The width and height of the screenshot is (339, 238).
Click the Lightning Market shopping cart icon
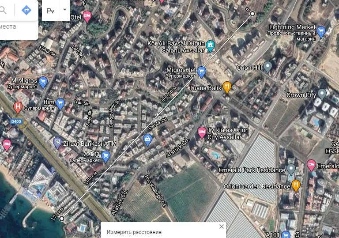[x=321, y=31]
